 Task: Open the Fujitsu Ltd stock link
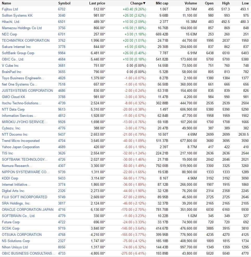(10, 9)
